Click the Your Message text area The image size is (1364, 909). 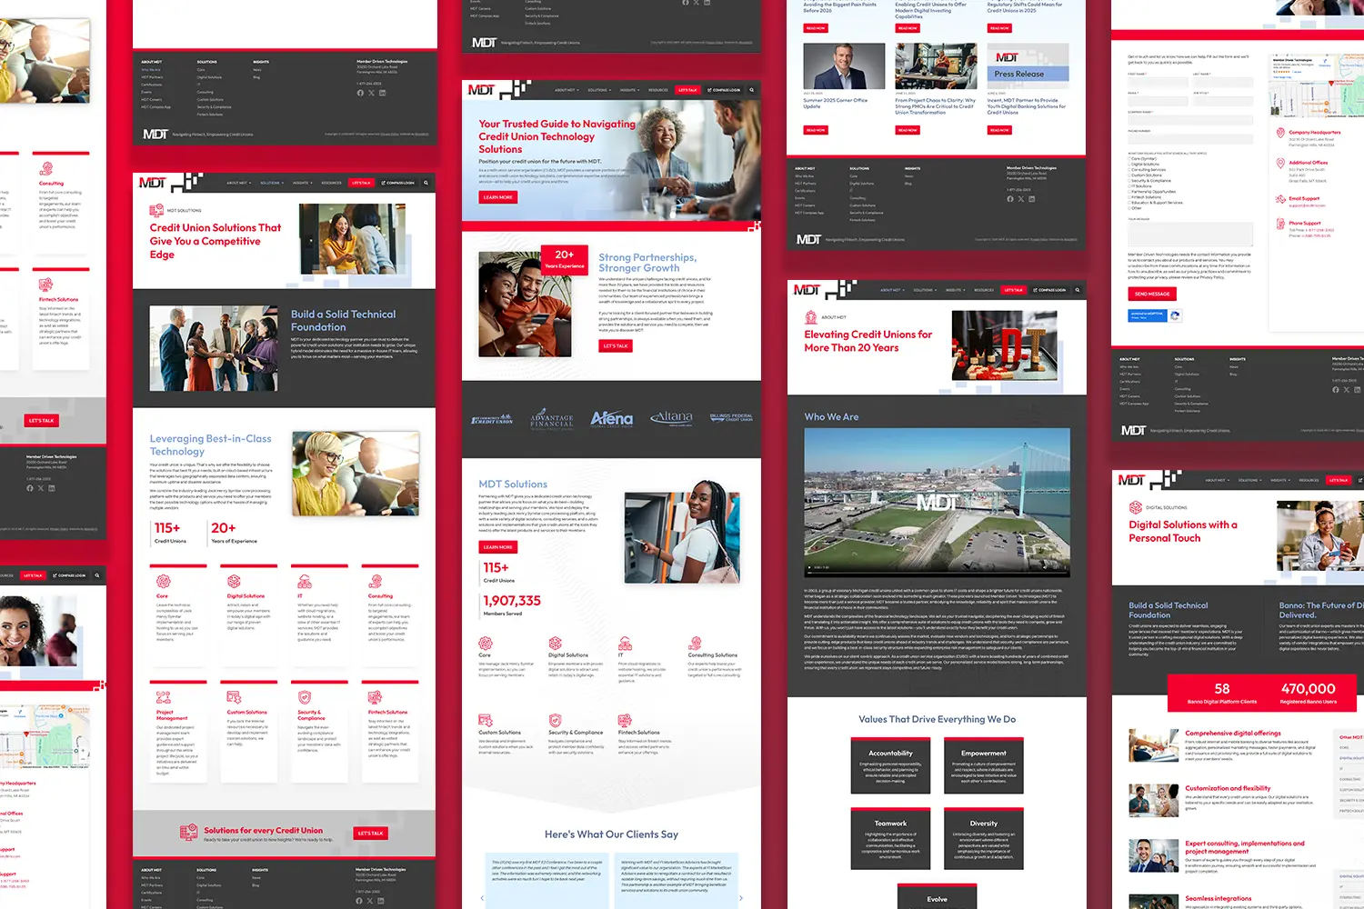1190,234
